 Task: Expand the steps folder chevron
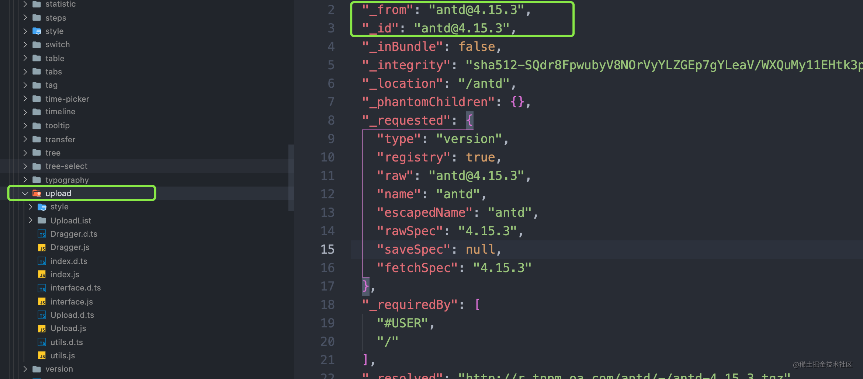[25, 17]
